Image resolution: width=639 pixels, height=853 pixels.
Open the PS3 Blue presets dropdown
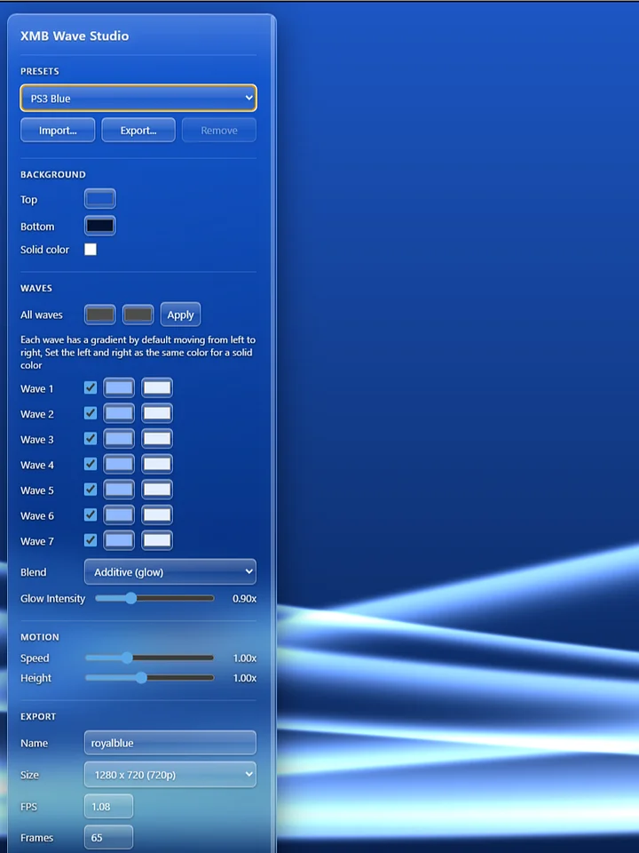tap(138, 98)
